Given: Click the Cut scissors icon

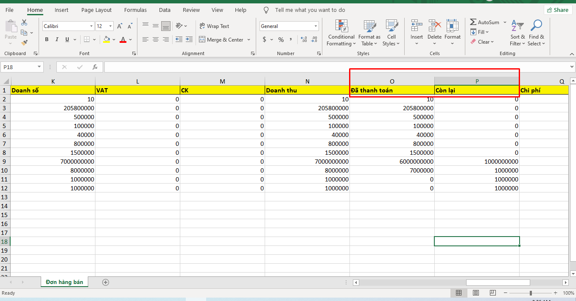Looking at the screenshot, I should [24, 22].
